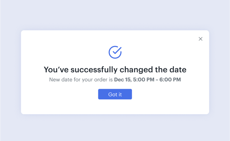
Task: Dismiss by clicking the gray overlay left of dialog
Action: pos(11,72)
